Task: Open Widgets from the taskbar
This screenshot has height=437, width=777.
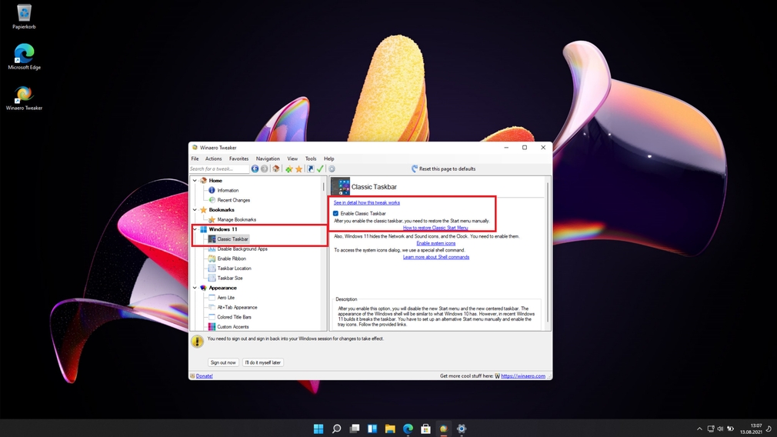Action: [372, 429]
